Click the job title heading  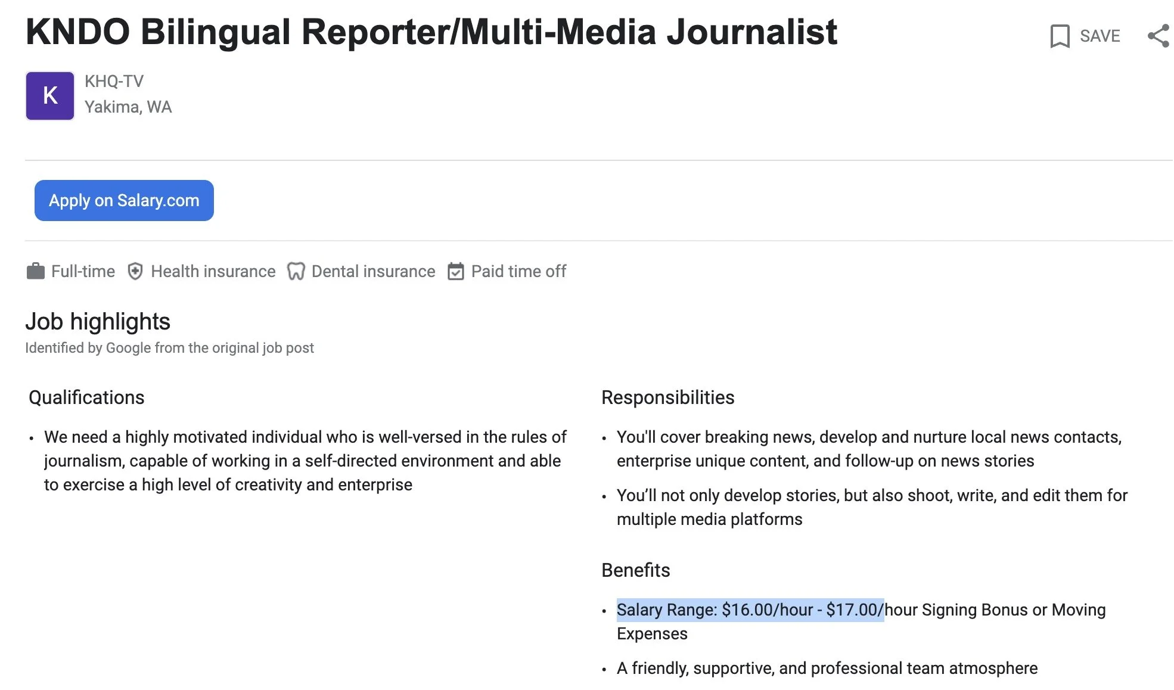[x=431, y=32]
